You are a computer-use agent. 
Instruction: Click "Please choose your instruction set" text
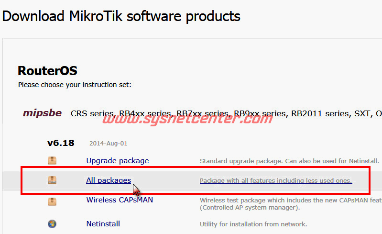click(x=75, y=85)
